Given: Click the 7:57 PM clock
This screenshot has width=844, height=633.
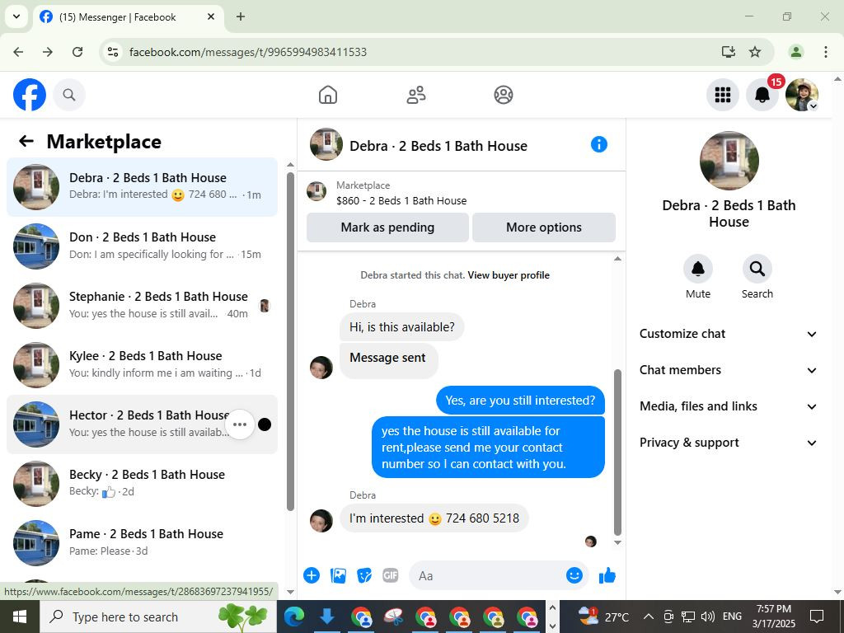Looking at the screenshot, I should [773, 609].
